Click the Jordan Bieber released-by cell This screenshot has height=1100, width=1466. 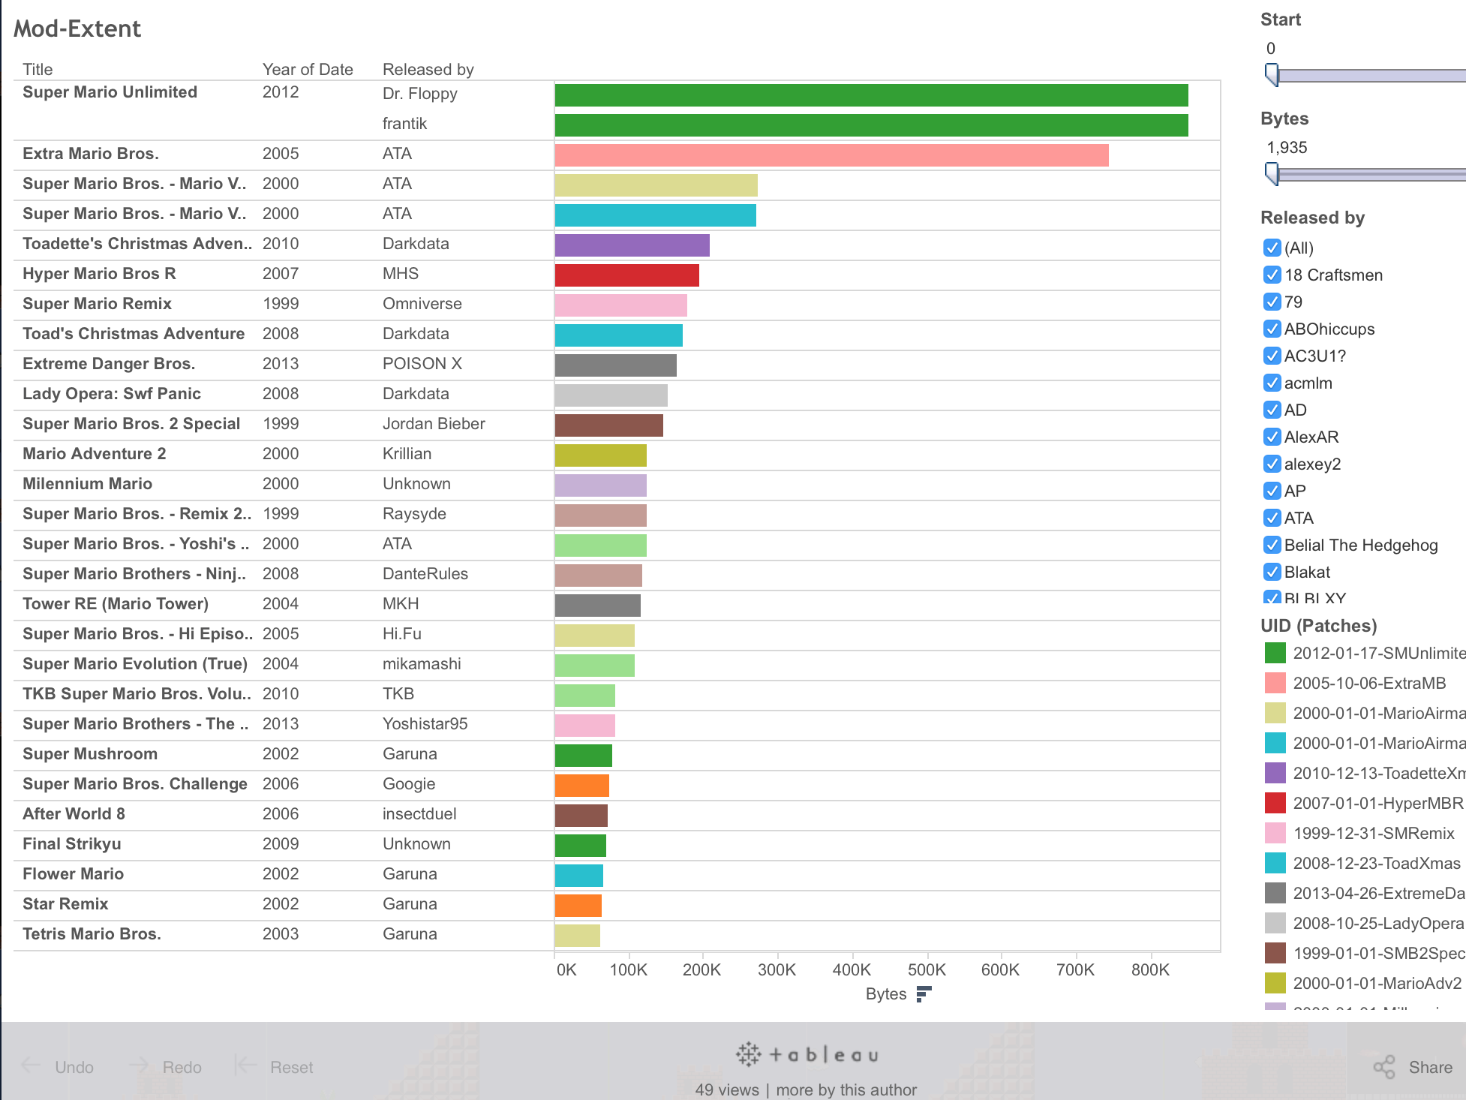point(434,424)
